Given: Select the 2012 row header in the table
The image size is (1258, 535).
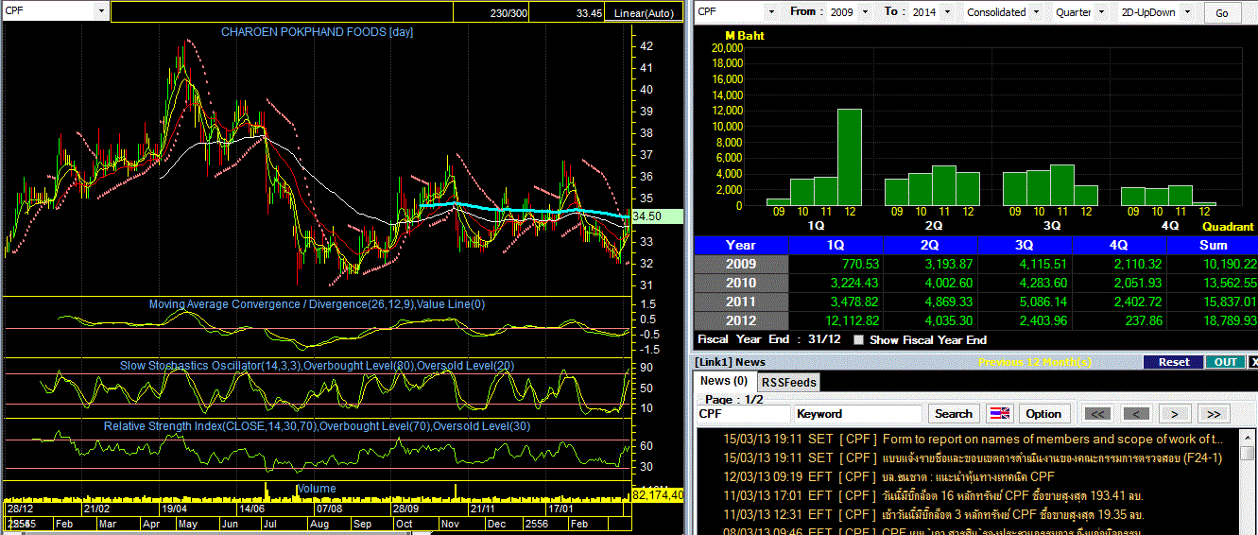Looking at the screenshot, I should click(740, 321).
